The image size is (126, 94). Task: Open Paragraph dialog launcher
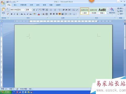(x=78, y=18)
